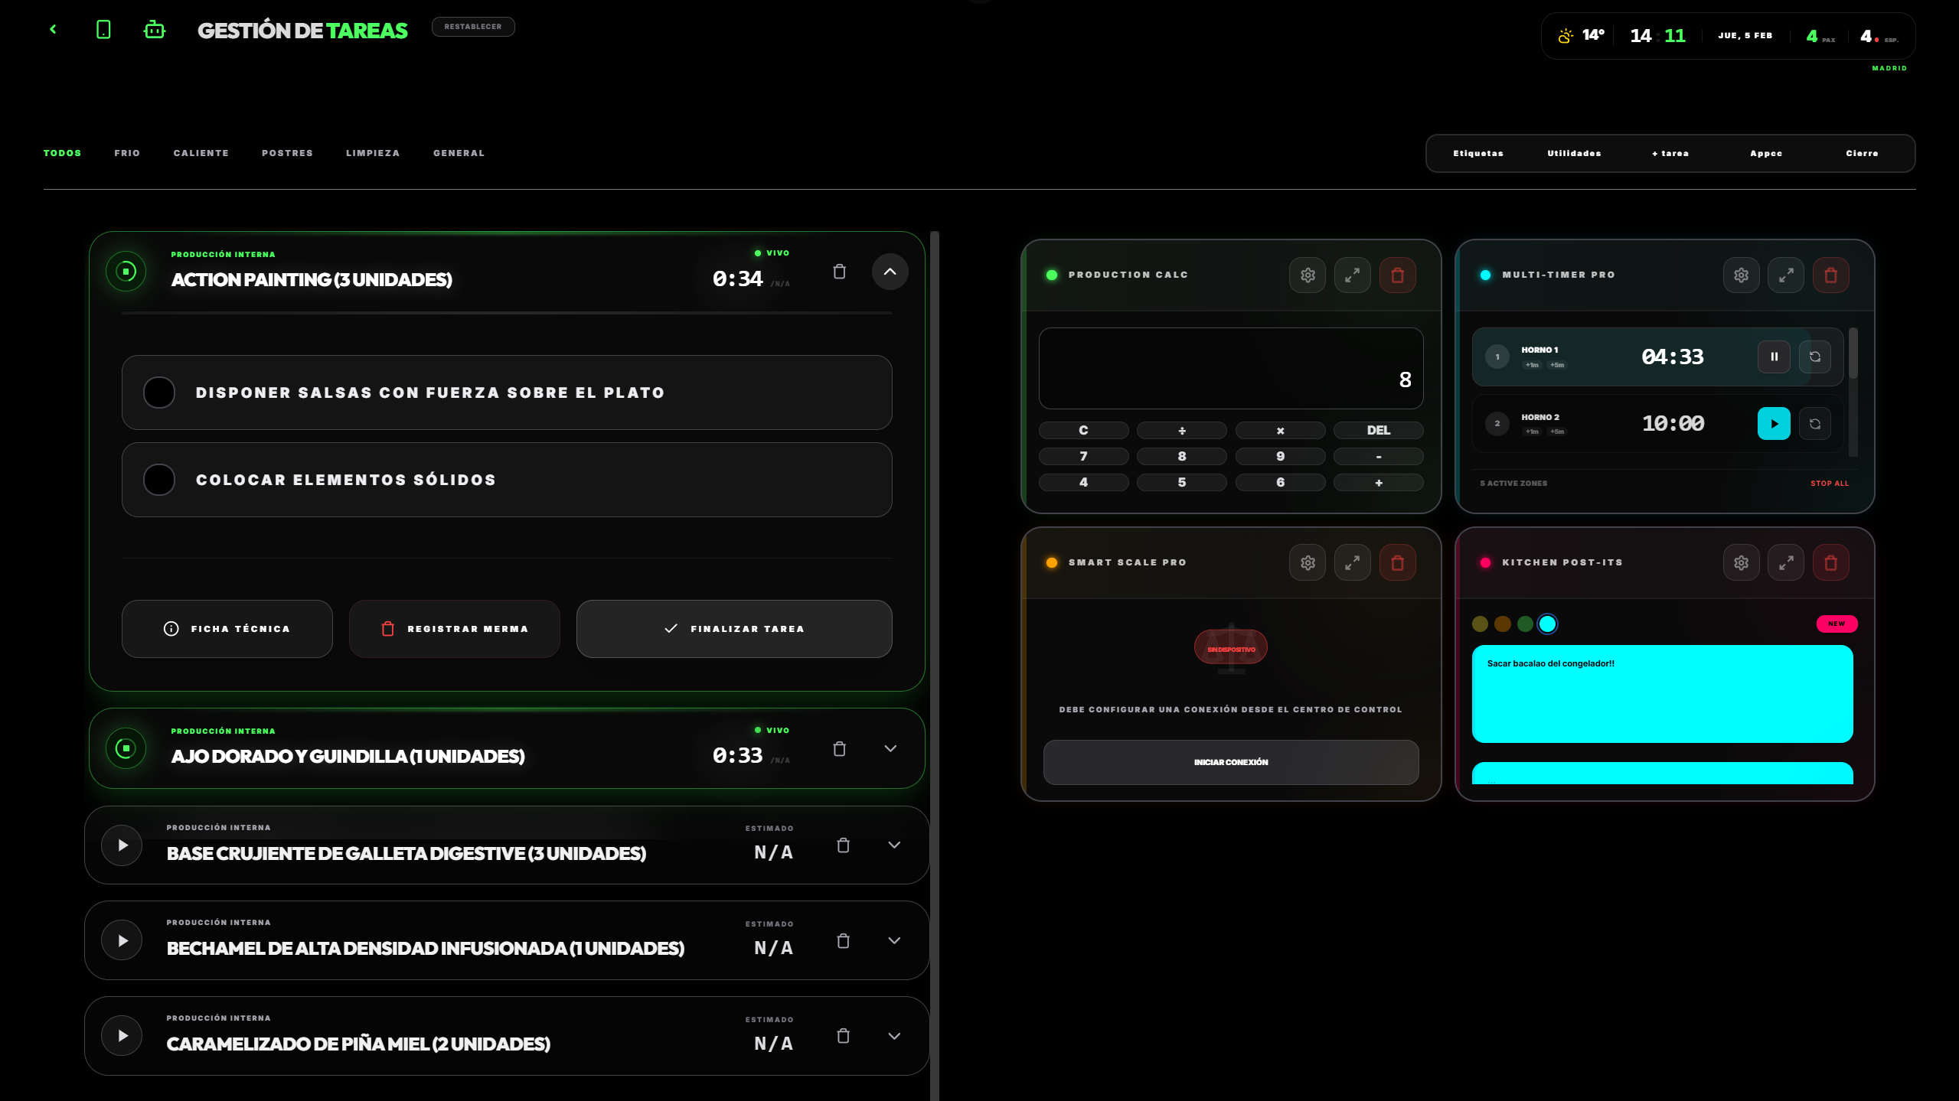Expand the Multi-Timer Pro widget

(x=1786, y=275)
